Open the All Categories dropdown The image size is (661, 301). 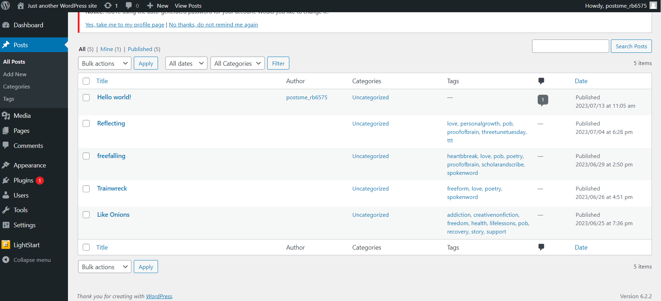click(x=237, y=63)
